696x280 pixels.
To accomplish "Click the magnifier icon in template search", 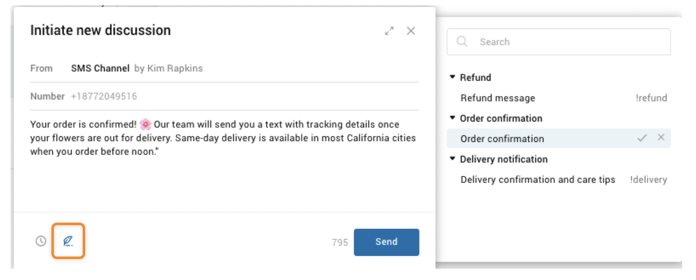I will tap(462, 41).
